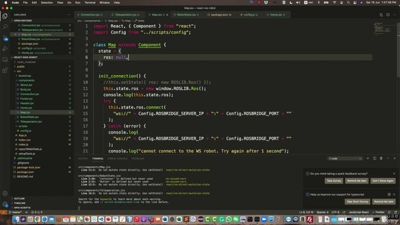
Task: Open the Accounts icon in the activity bar
Action: click(x=5, y=193)
